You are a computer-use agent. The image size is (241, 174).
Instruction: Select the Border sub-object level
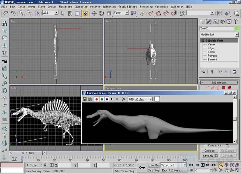point(212,52)
